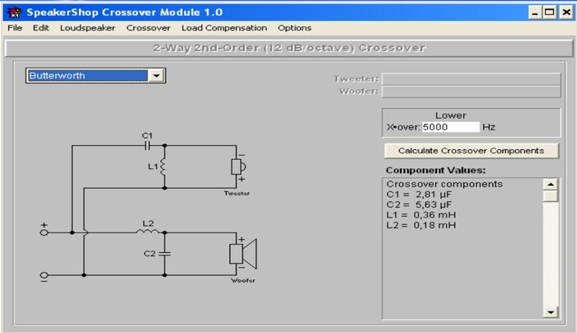Image resolution: width=577 pixels, height=333 pixels.
Task: Click the 'Lower' label above X-over field
Action: (450, 115)
